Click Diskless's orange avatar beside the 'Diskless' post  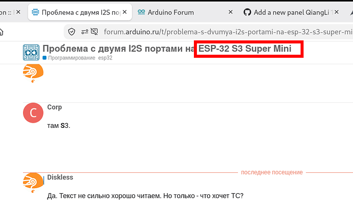33,183
